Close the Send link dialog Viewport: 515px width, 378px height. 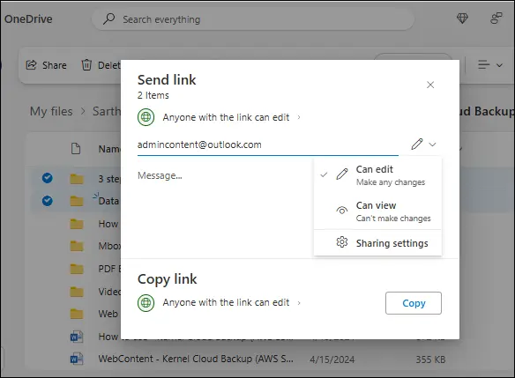pos(430,85)
